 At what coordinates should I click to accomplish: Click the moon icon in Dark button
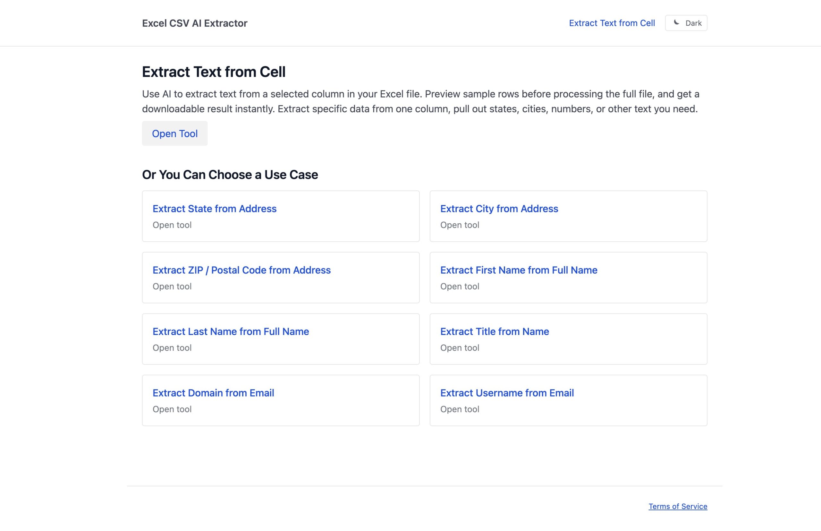[676, 23]
